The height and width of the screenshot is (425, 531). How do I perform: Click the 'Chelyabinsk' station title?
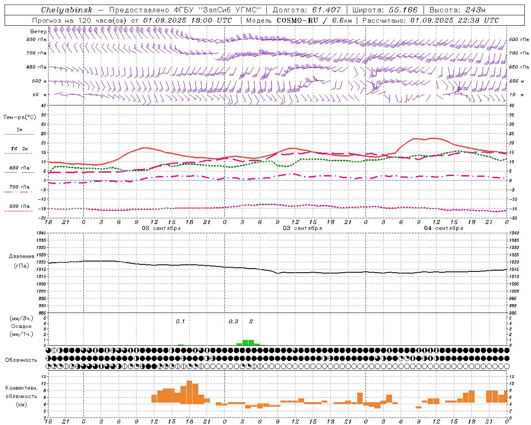click(x=66, y=10)
